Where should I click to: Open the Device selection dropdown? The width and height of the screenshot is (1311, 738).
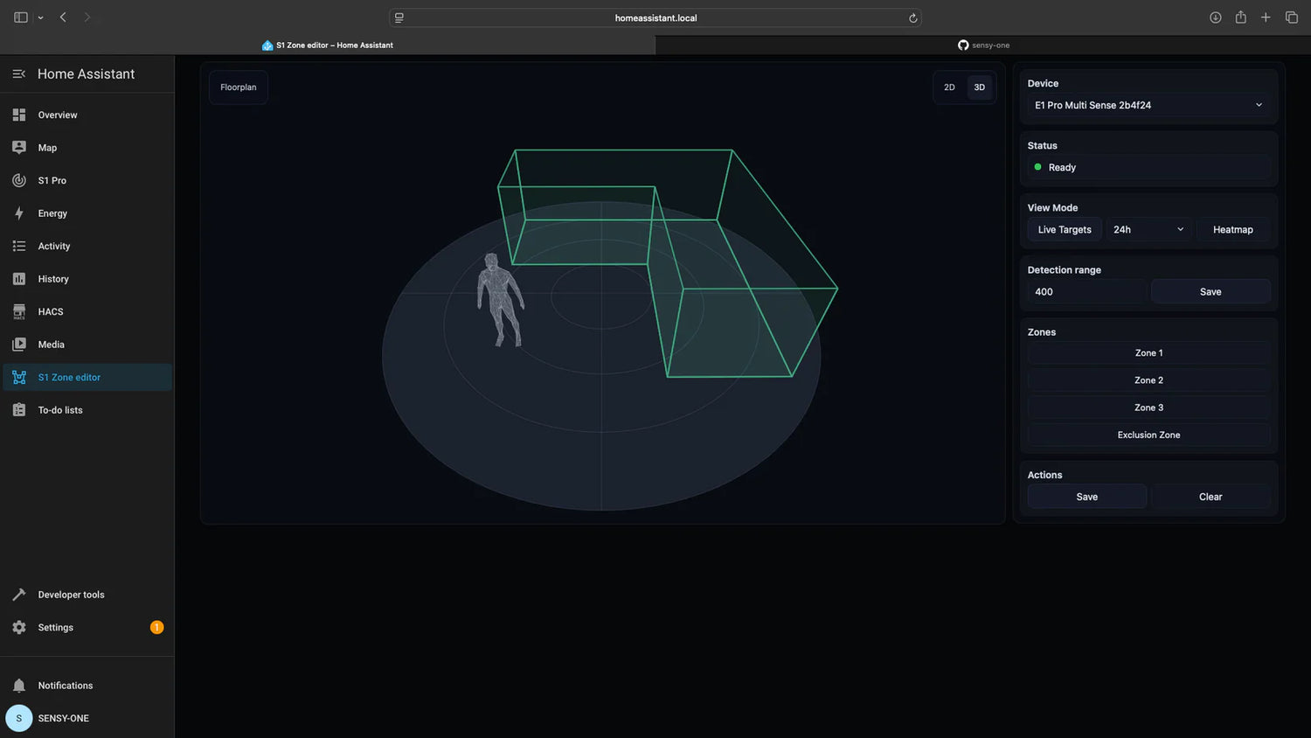1148,105
